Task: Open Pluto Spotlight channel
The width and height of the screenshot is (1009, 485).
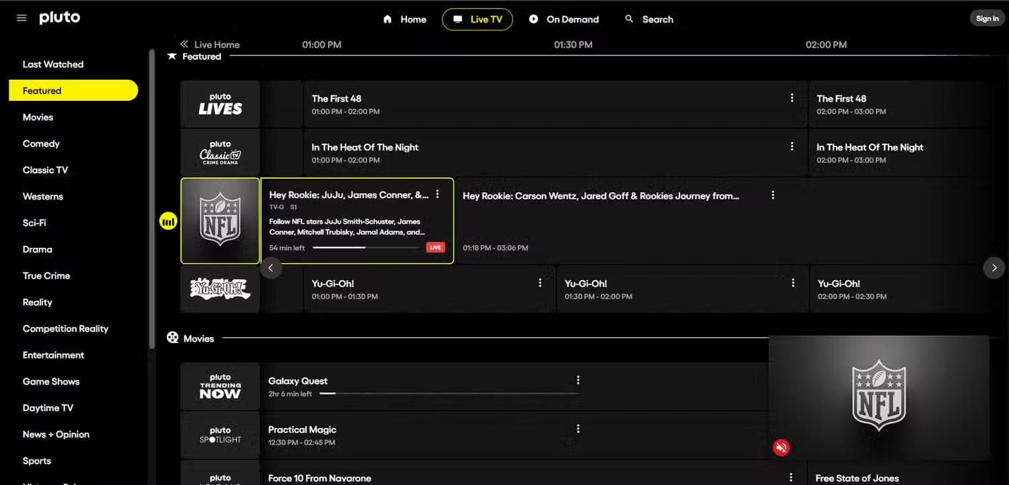Action: point(220,435)
